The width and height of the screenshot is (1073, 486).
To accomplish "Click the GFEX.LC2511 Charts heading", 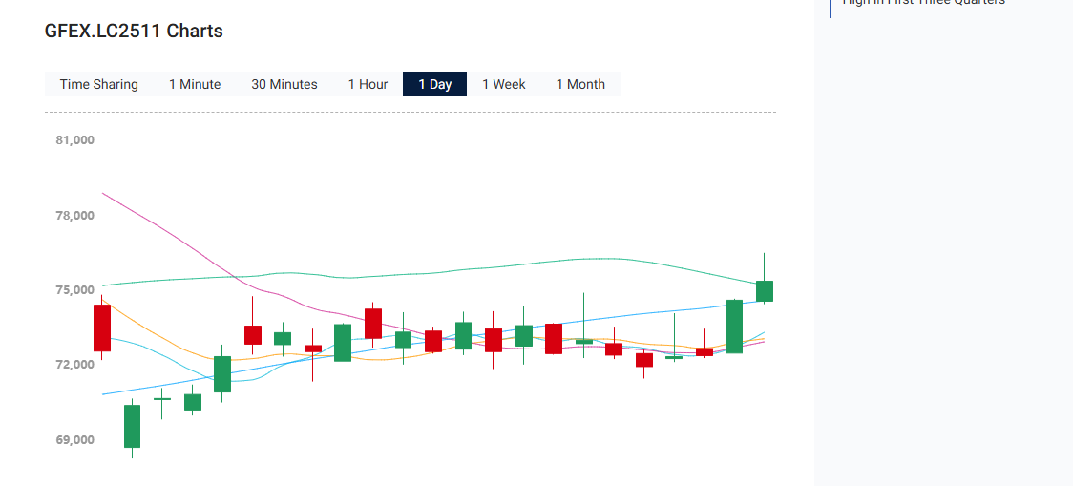I will tap(134, 31).
